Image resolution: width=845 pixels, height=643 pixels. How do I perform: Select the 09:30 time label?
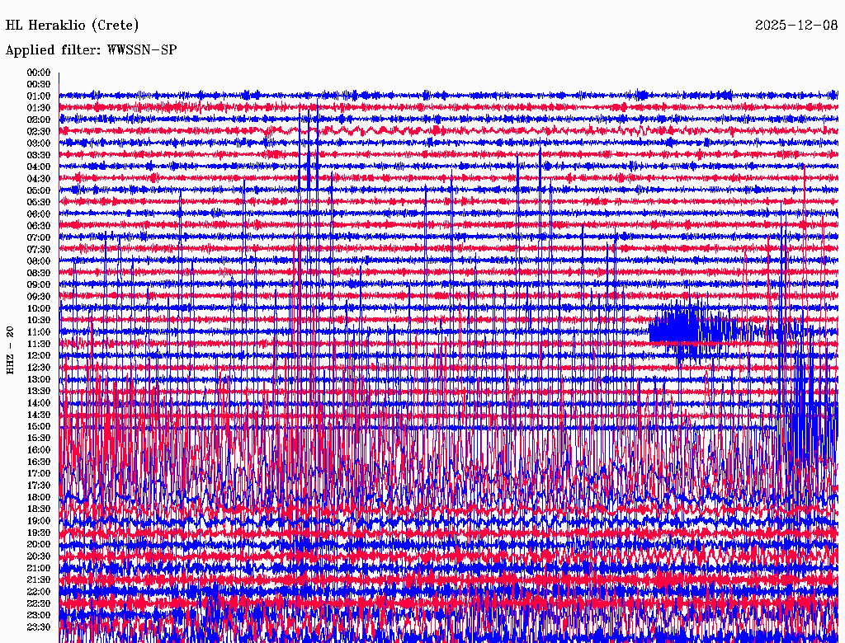point(39,297)
